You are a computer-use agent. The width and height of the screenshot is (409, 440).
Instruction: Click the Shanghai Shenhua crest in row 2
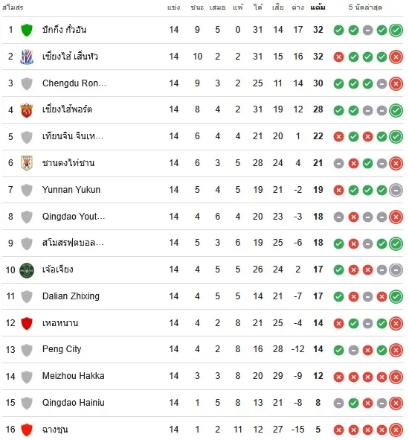(27, 57)
